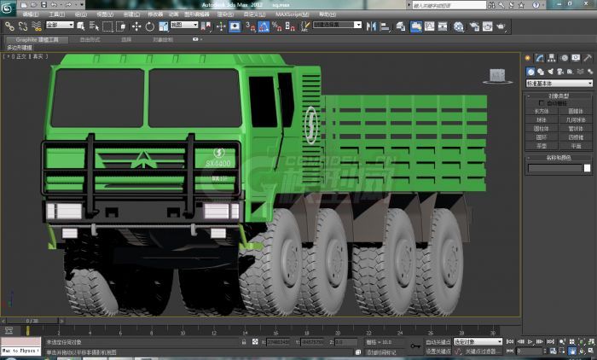Click the Select and Link chain icon
The height and width of the screenshot is (360, 597).
pyautogui.click(x=9, y=26)
